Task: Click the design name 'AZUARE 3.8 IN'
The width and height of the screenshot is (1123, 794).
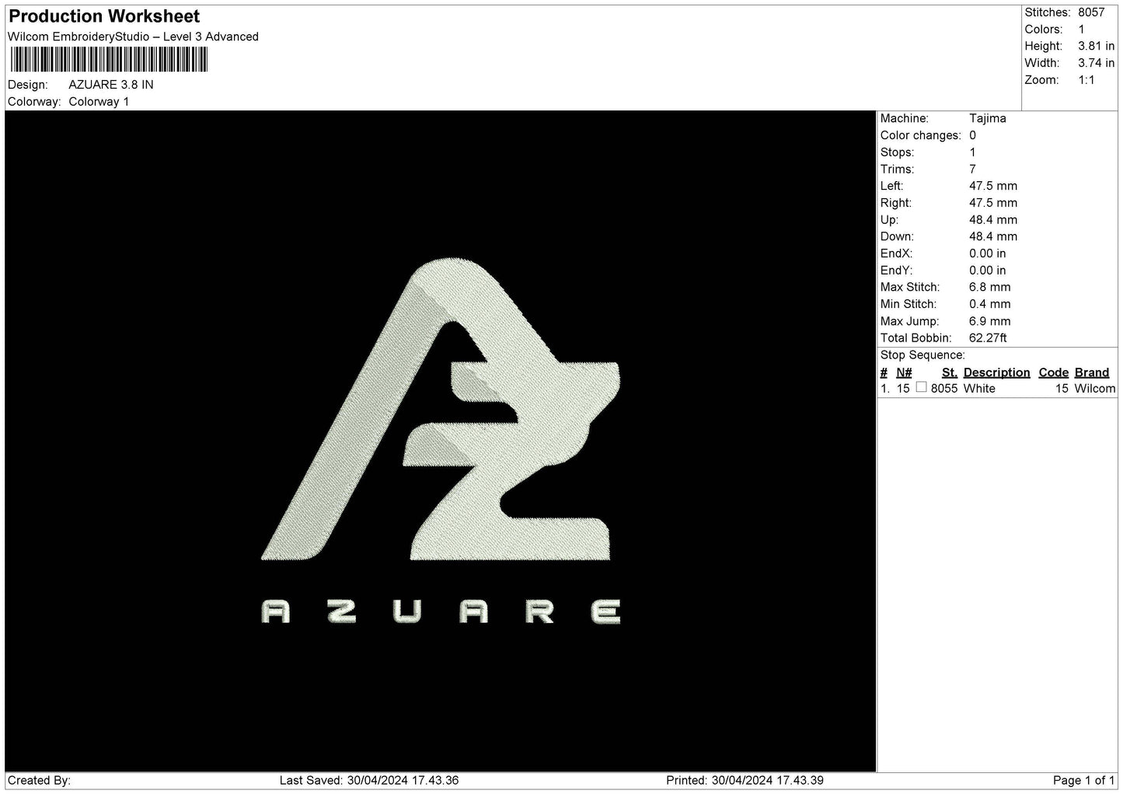Action: click(111, 85)
